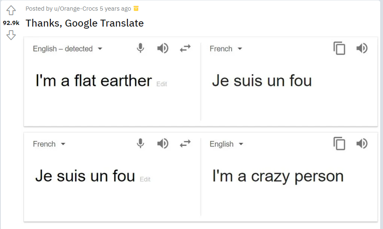The image size is (383, 229).
Task: Click the microphone icon in bottom translation panel
Action: (140, 144)
